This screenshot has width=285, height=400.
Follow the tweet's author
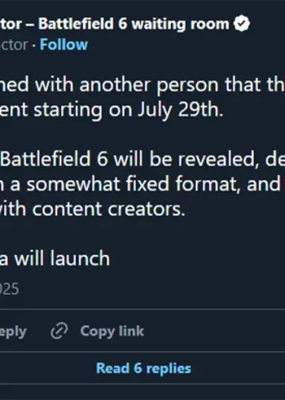[63, 44]
